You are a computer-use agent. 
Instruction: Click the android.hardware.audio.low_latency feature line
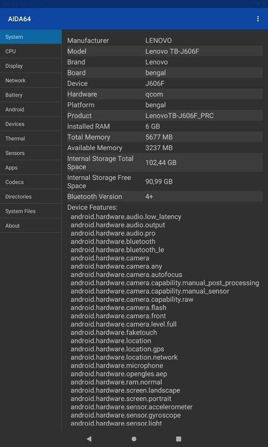pos(126,217)
